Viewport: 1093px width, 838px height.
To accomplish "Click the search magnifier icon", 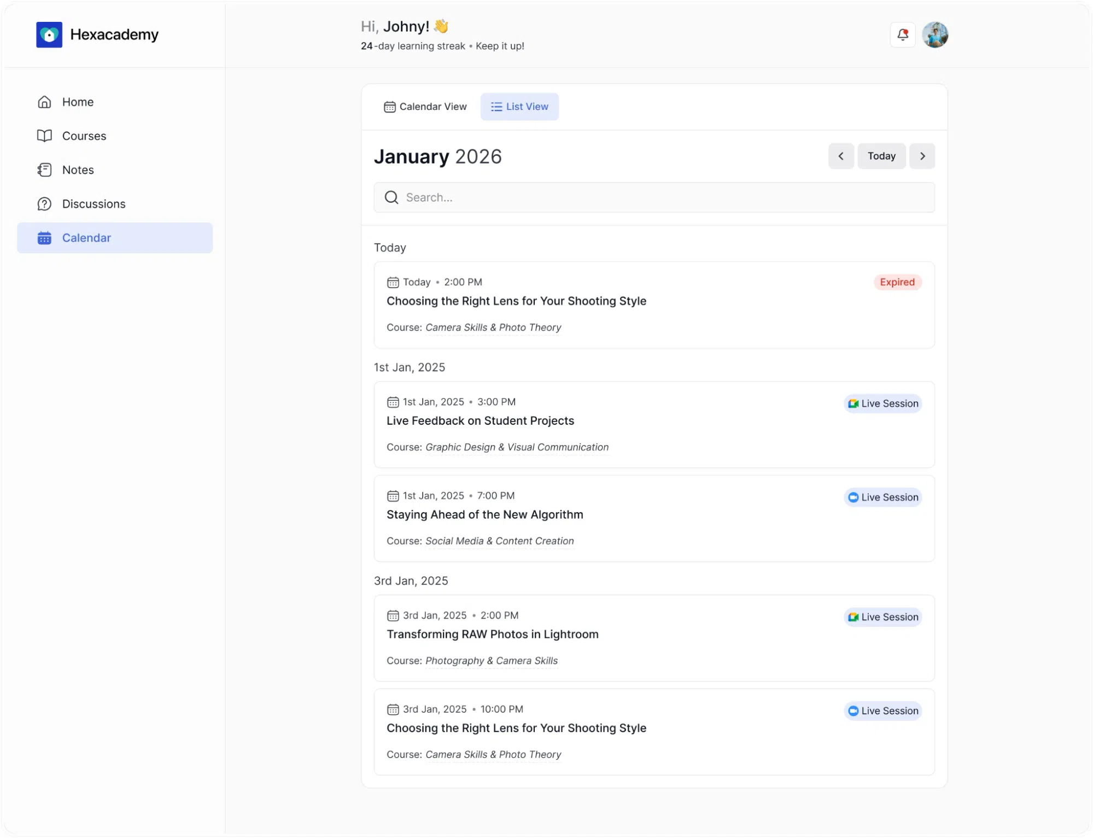I will pos(391,197).
